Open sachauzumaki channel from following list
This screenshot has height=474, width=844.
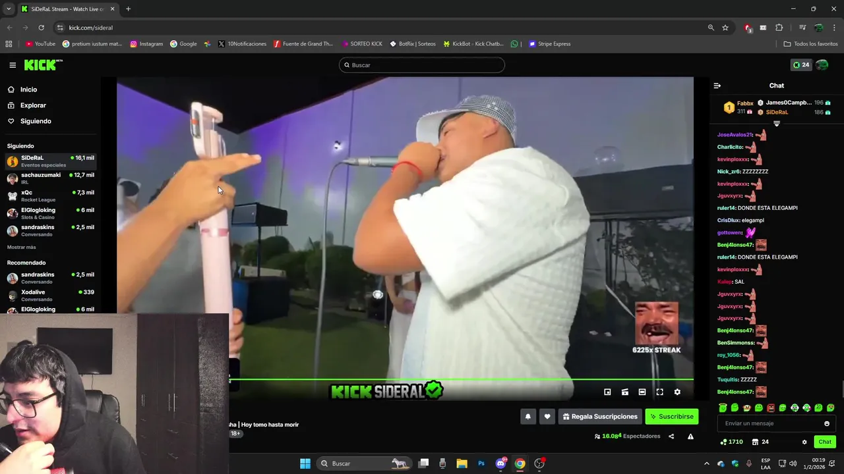(x=51, y=178)
